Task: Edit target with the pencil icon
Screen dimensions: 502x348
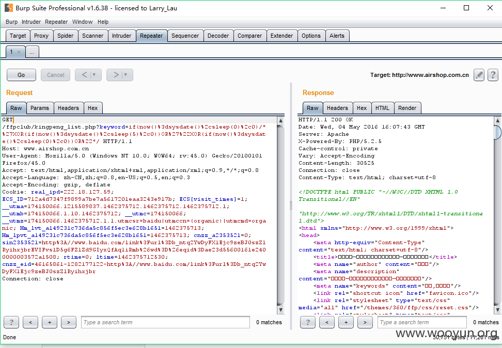Action: (x=479, y=75)
